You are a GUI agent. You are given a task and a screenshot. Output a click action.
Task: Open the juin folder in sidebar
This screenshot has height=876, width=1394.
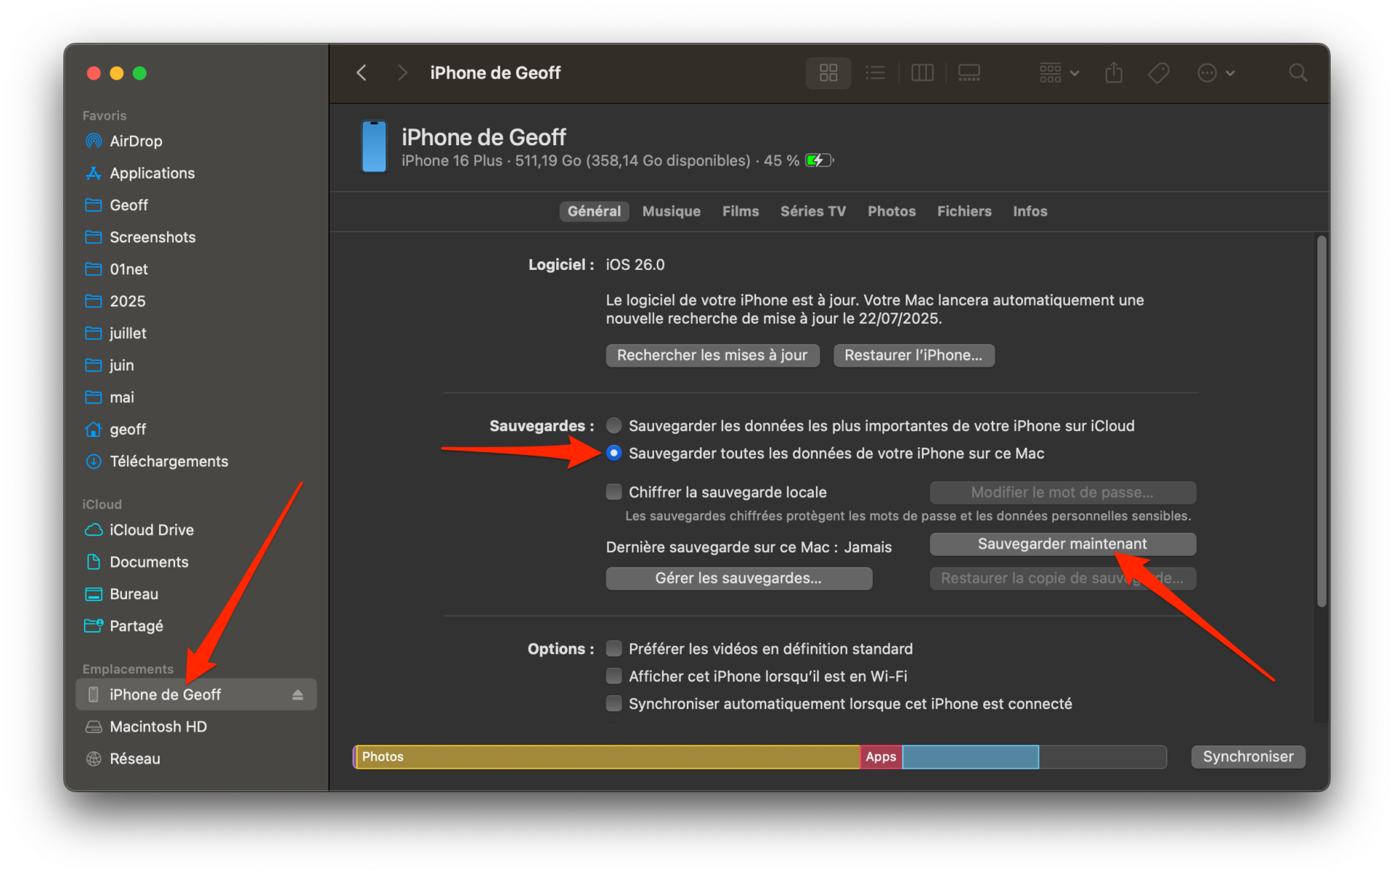click(196, 365)
